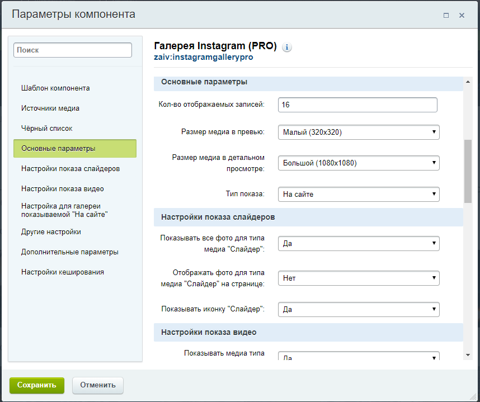The width and height of the screenshot is (480, 402).
Task: Change Показывать все фото для типа медиа dropdown
Action: 359,244
